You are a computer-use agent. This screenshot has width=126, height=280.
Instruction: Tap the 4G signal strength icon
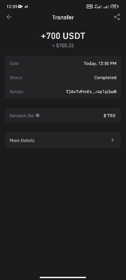[x=98, y=7]
